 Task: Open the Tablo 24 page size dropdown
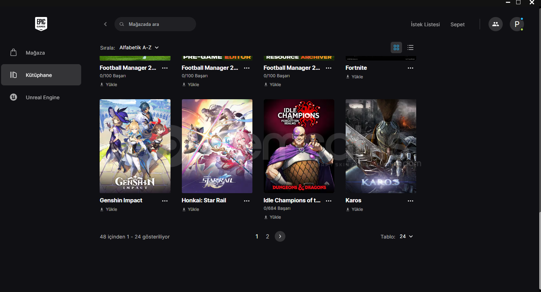[x=406, y=236]
